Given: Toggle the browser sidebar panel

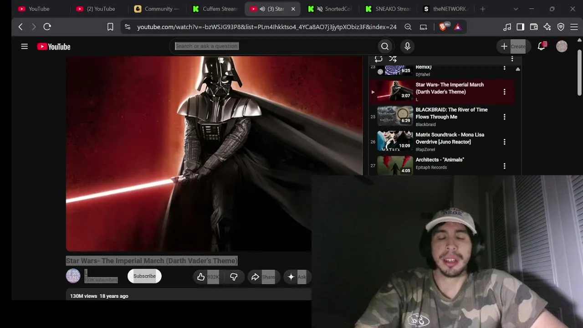Looking at the screenshot, I should (520, 27).
